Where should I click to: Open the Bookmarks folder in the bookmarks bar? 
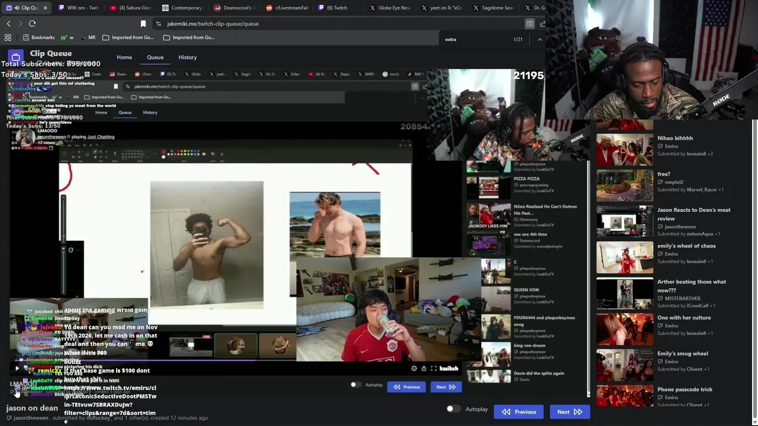(38, 37)
